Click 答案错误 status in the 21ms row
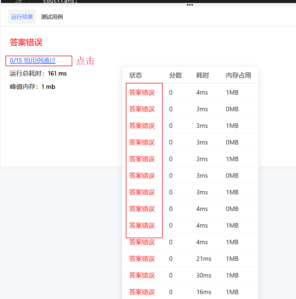296x299 pixels. 142,259
